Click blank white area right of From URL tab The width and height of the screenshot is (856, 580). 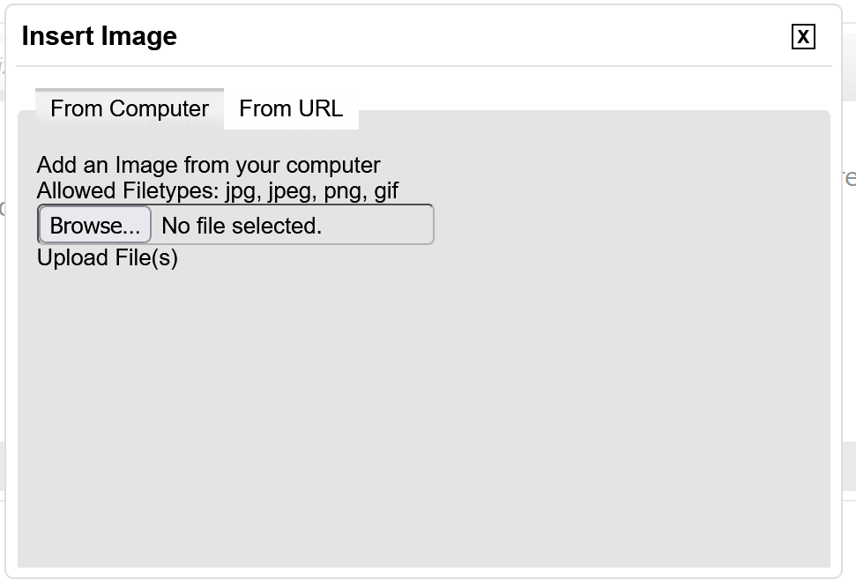(x=591, y=97)
